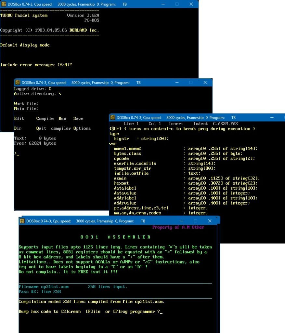Viewport: 285px width, 333px height.
Task: Click the DOSBox icon on the Turbo Pascal title bar
Action: click(5, 4)
